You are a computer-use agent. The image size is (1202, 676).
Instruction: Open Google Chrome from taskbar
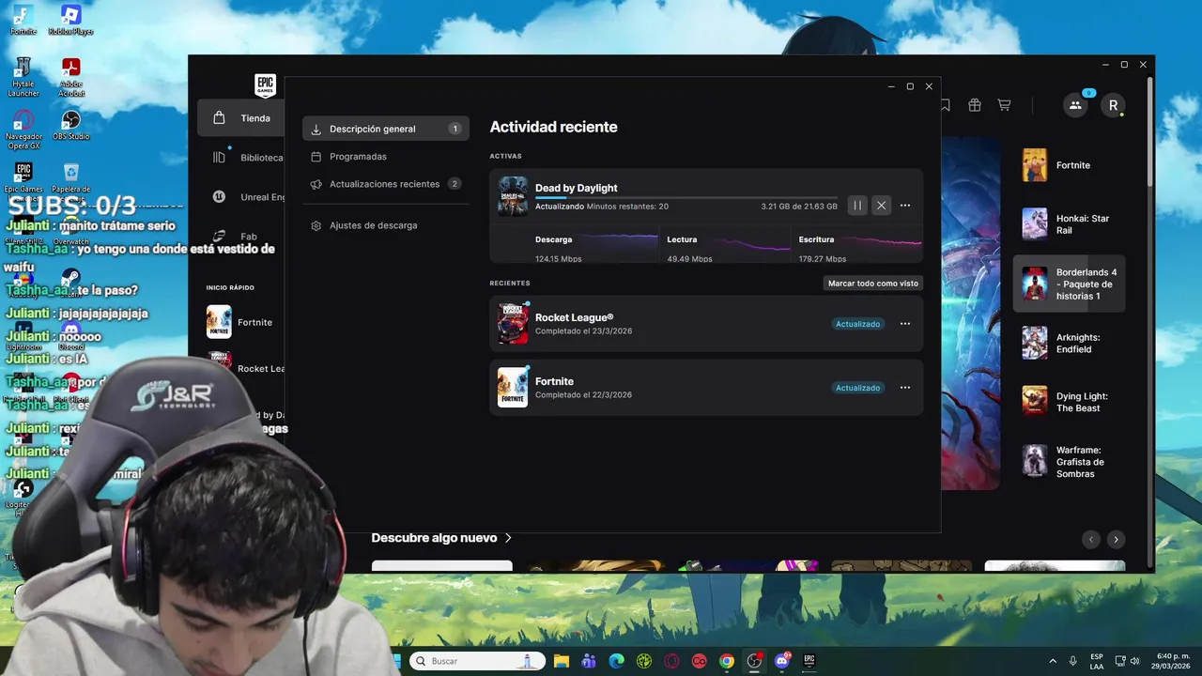pos(727,661)
